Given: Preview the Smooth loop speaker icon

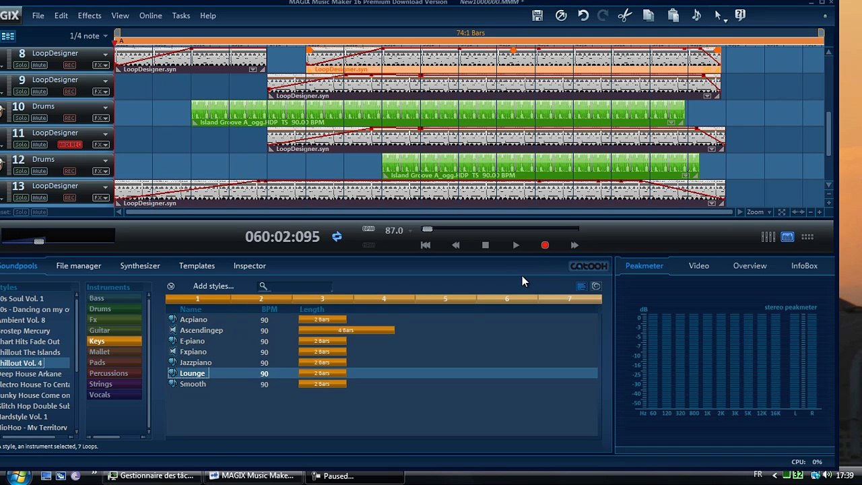Looking at the screenshot, I should (x=172, y=384).
